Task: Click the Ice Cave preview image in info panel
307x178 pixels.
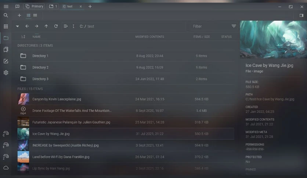Action: tap(274, 39)
